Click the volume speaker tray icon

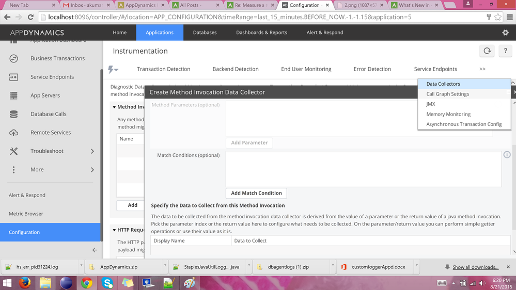pyautogui.click(x=482, y=283)
